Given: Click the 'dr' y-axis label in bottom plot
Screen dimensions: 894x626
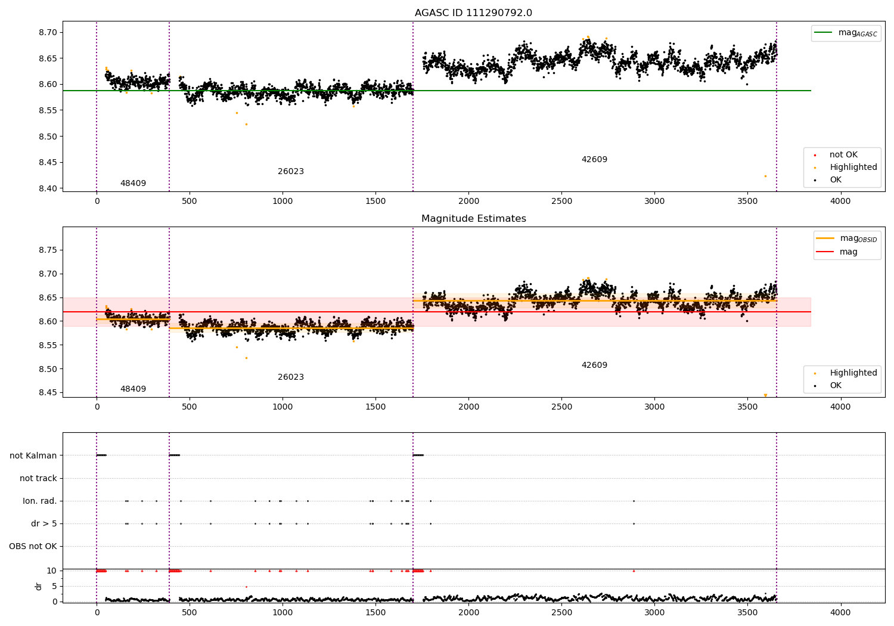Looking at the screenshot, I should pyautogui.click(x=39, y=587).
